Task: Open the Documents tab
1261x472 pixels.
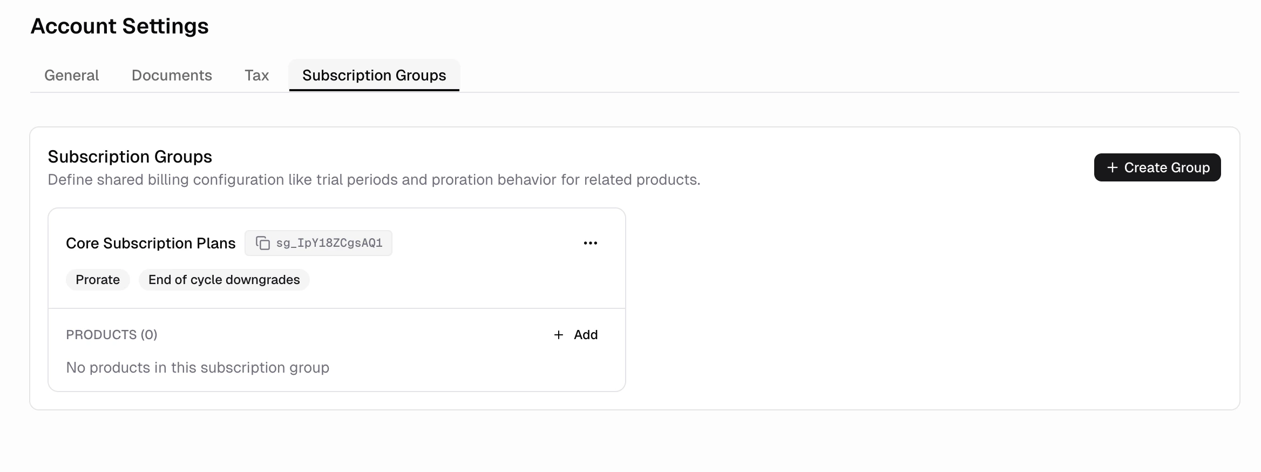Action: click(171, 76)
